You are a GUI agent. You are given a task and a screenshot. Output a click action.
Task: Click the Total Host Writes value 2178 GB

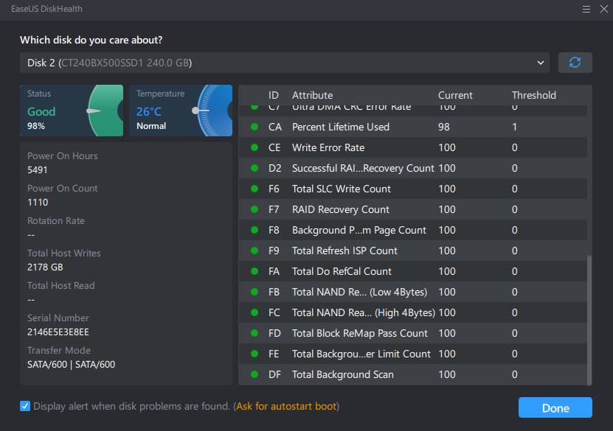[x=45, y=267]
